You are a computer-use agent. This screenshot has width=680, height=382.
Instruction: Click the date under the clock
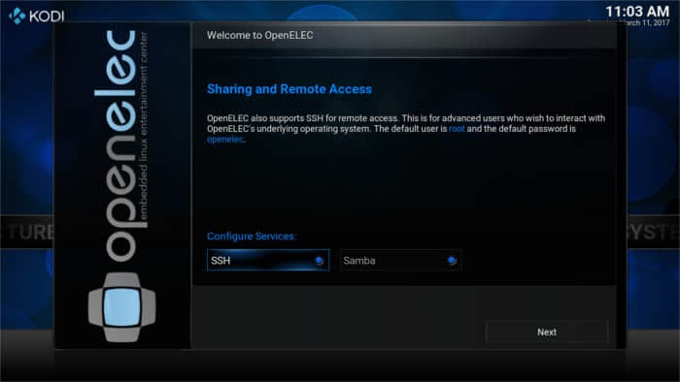point(645,23)
